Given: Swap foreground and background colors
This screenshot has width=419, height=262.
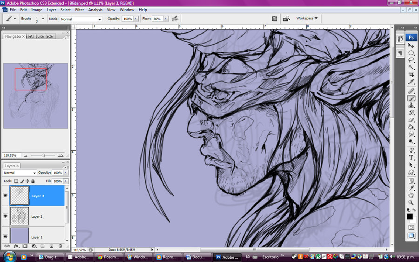Looking at the screenshot, I should click(414, 210).
